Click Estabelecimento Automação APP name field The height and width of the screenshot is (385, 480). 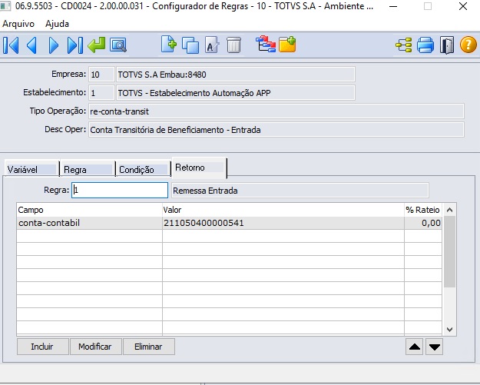[236, 93]
